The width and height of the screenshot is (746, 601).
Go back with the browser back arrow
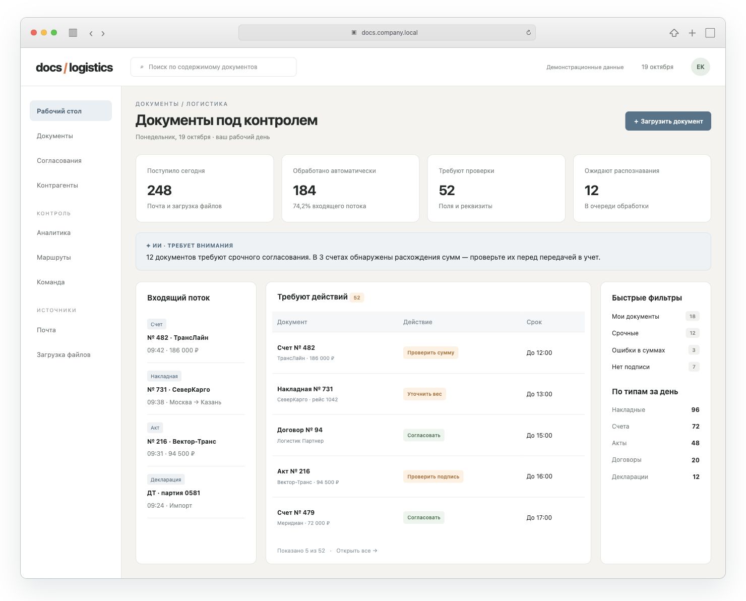click(x=91, y=33)
